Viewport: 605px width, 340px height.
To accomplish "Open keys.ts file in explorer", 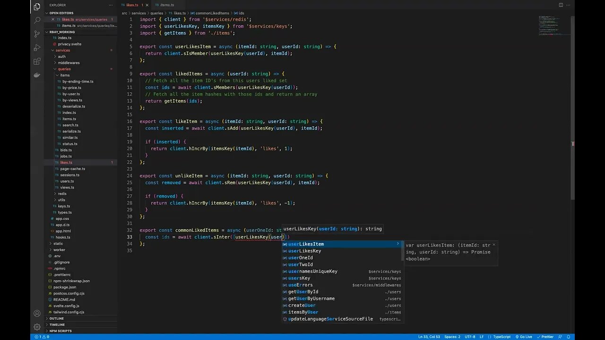I will 64,206.
